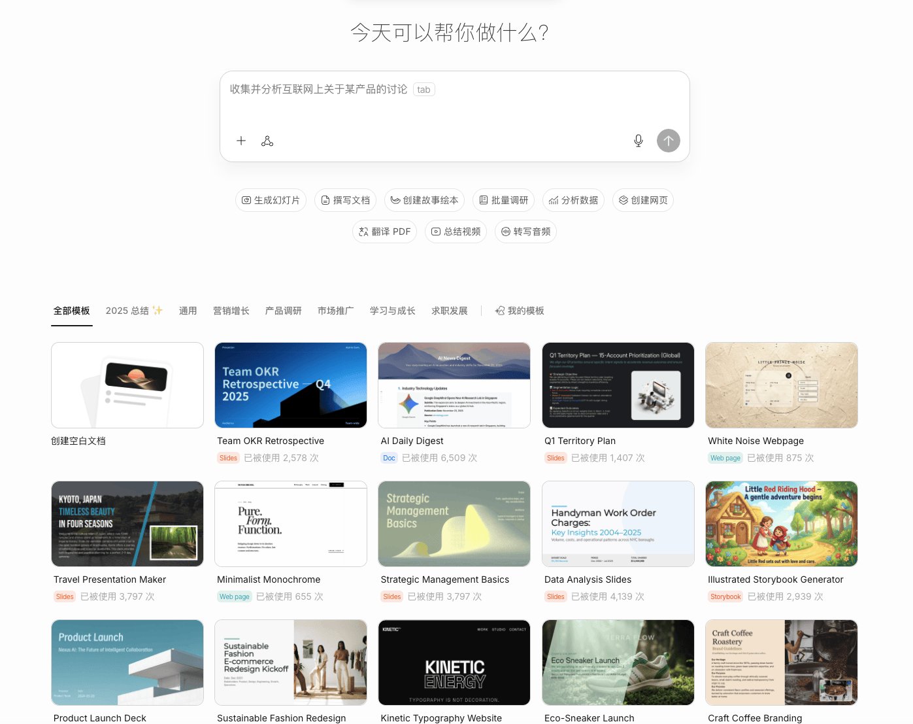Open the Strategic Management Basics thumbnail
This screenshot has width=913, height=724.
(454, 524)
